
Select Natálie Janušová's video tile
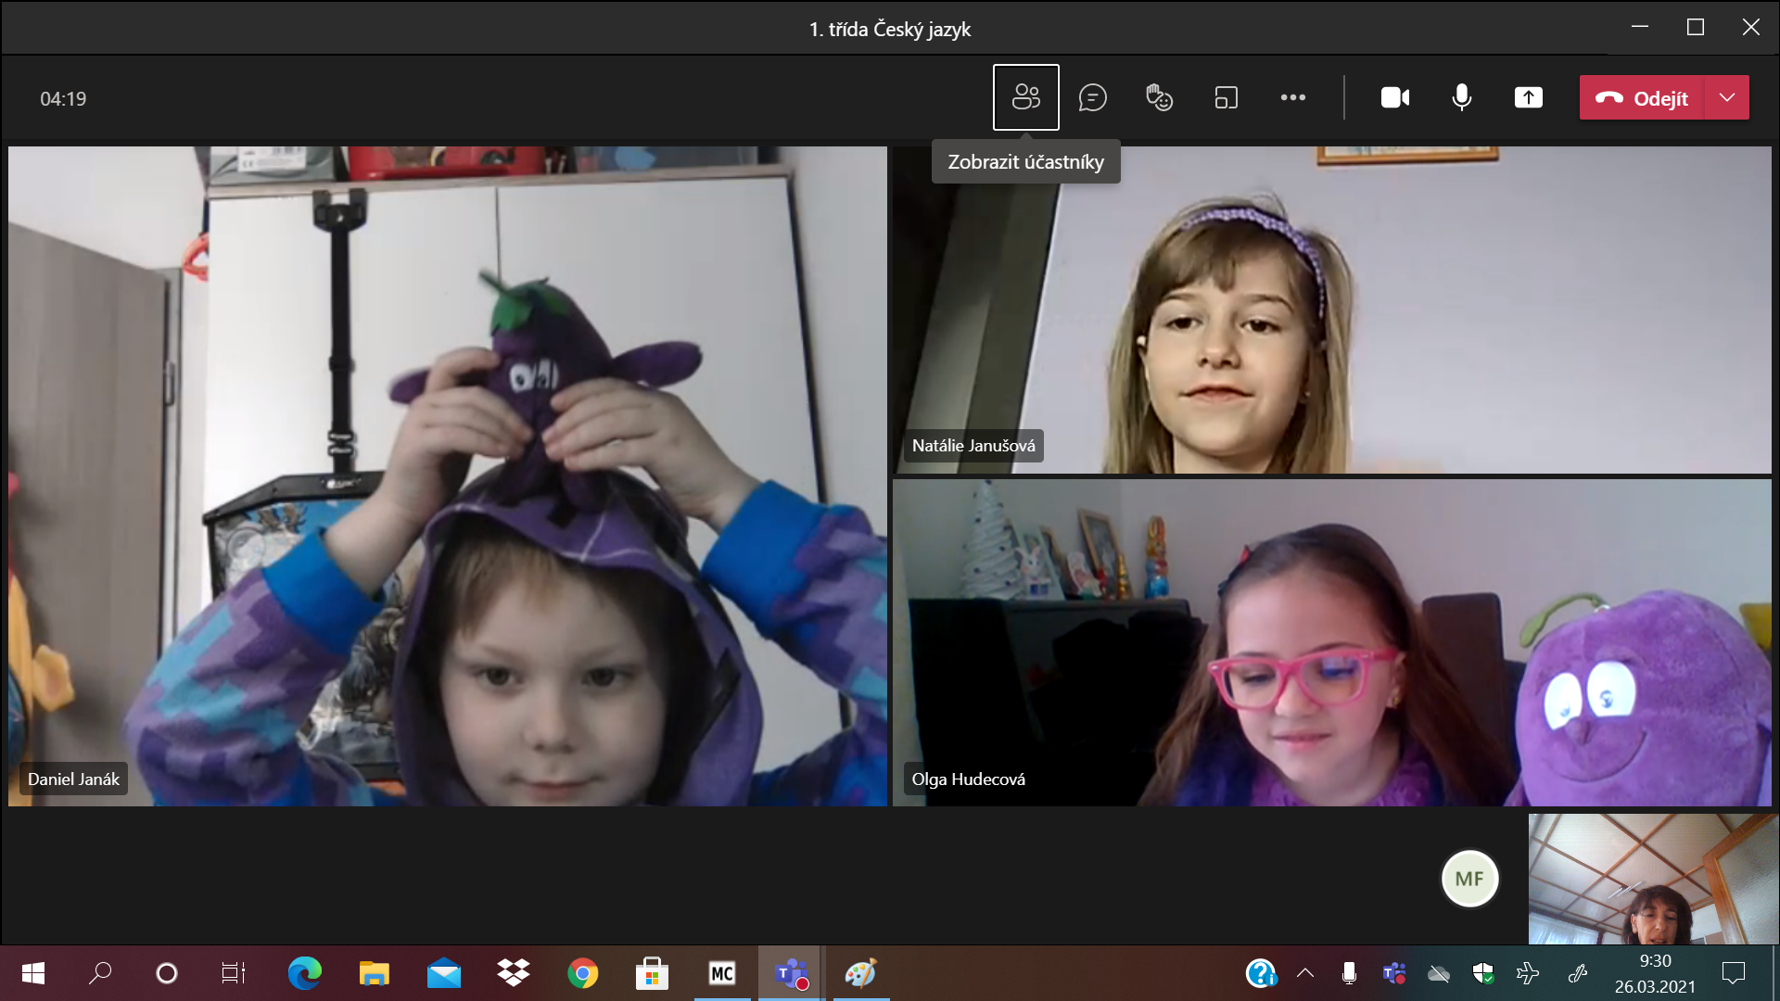pos(1331,310)
